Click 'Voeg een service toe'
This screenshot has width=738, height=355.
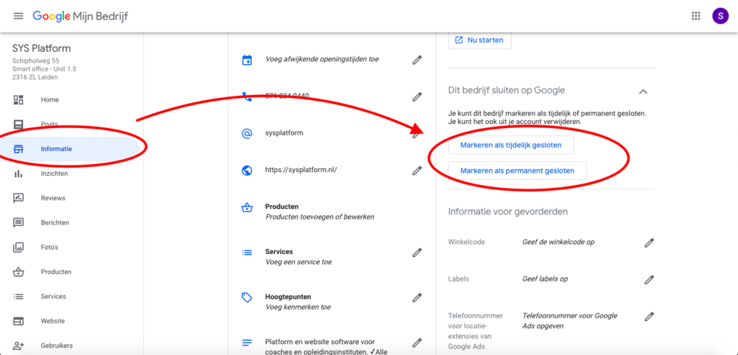[298, 262]
